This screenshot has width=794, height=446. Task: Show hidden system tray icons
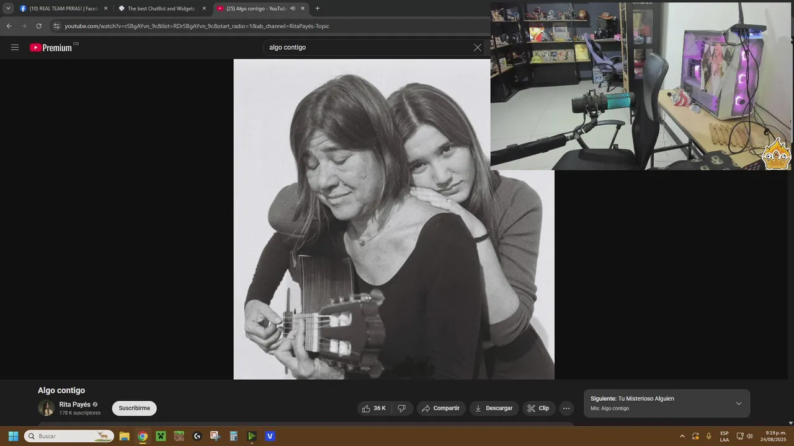tap(682, 436)
